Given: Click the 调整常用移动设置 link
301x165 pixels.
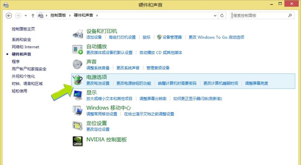Looking at the screenshot, I should (x=102, y=114).
